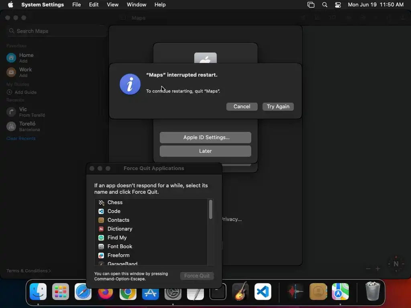Click the disabled Force Quit button
This screenshot has height=308, width=411.
point(197,276)
